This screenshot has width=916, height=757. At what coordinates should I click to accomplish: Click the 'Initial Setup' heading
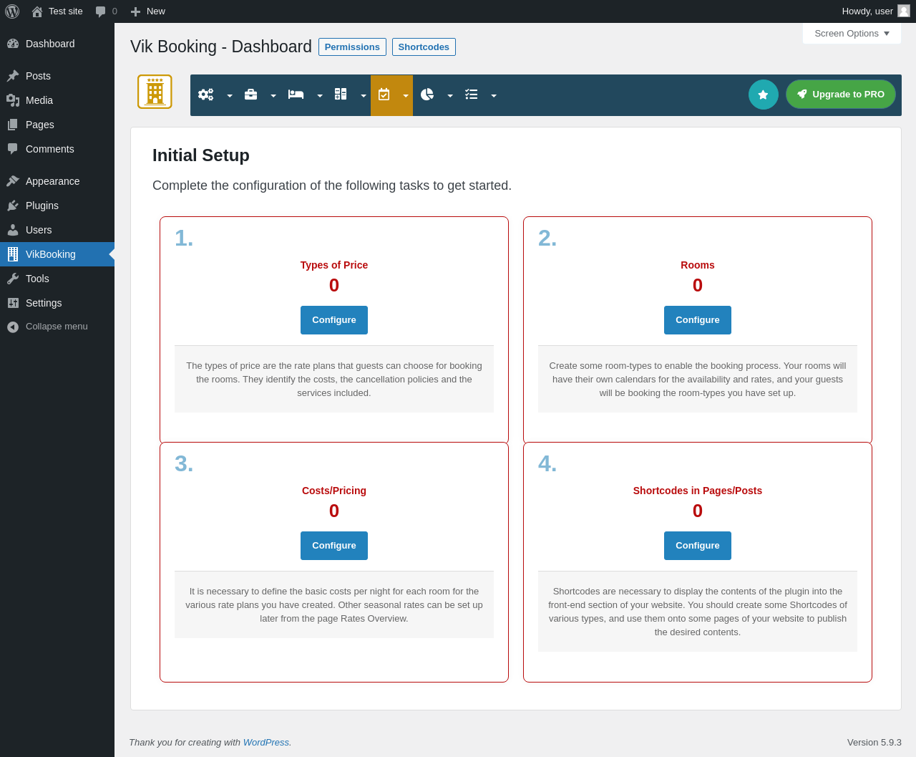201,155
